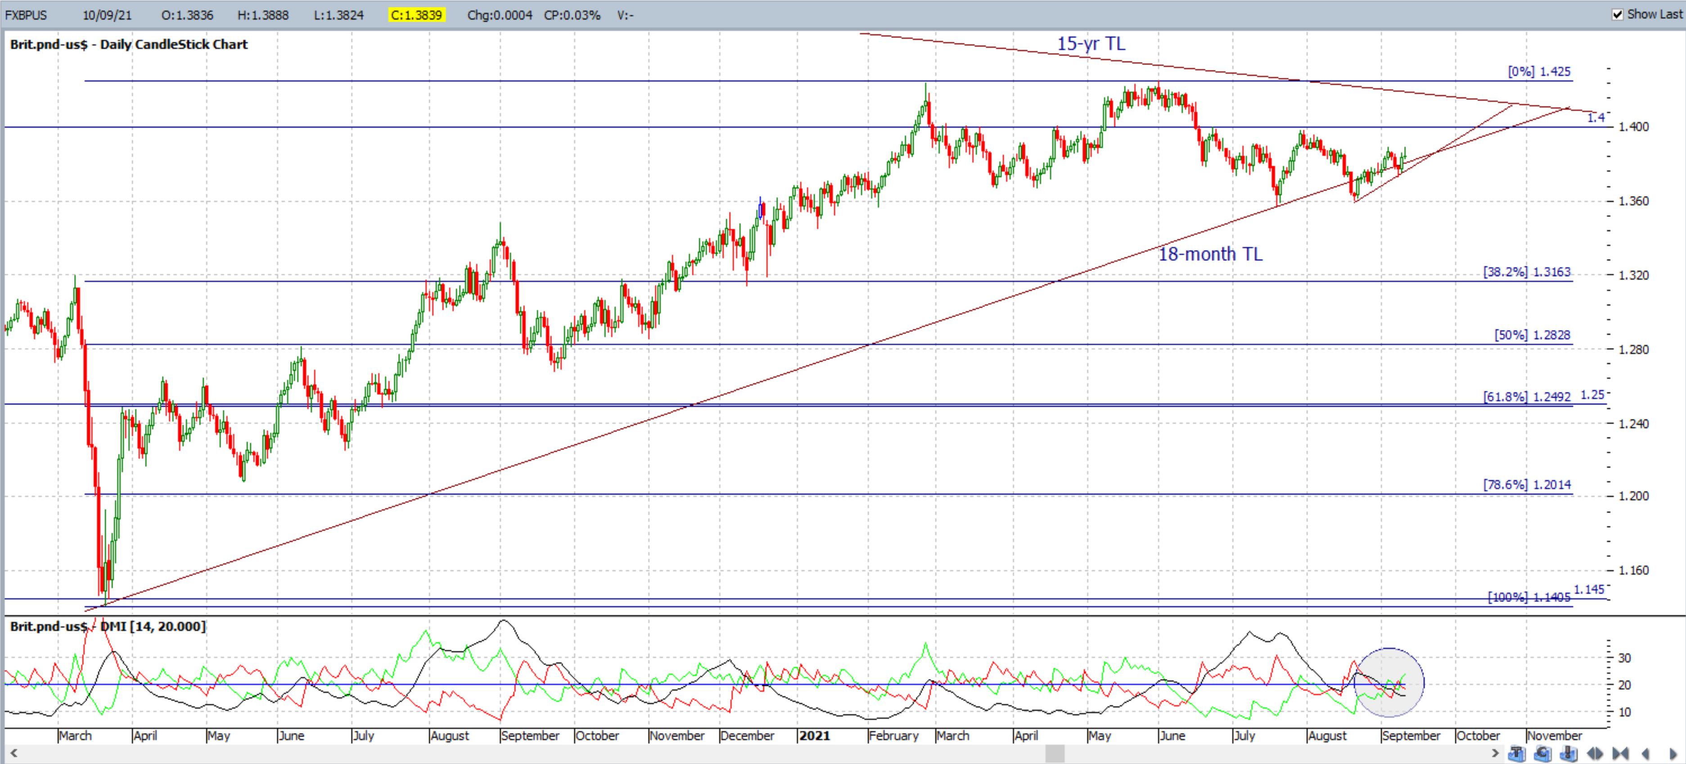Click the horizontal scrollbar right arrow
The width and height of the screenshot is (1686, 764).
point(1495,754)
